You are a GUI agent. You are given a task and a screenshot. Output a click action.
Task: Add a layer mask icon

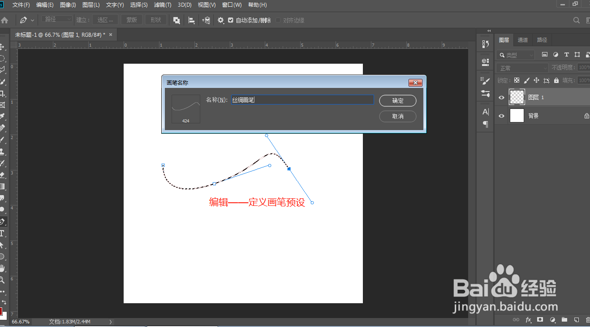click(540, 320)
